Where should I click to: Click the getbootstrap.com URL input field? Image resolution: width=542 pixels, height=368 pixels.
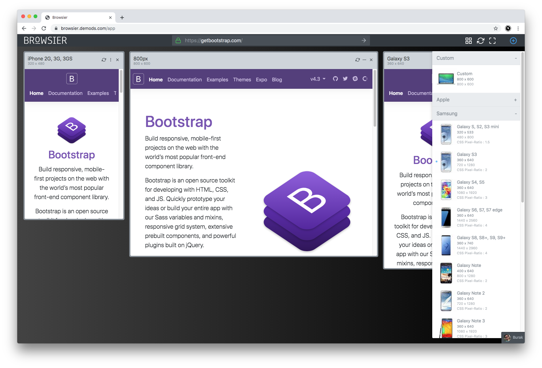(271, 40)
